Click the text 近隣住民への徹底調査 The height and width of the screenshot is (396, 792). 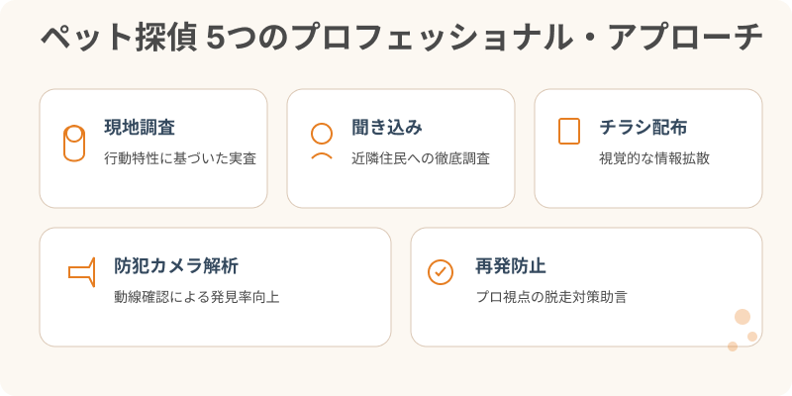tap(421, 158)
